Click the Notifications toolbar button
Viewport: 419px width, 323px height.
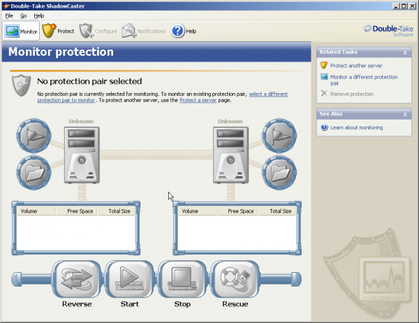pyautogui.click(x=144, y=31)
